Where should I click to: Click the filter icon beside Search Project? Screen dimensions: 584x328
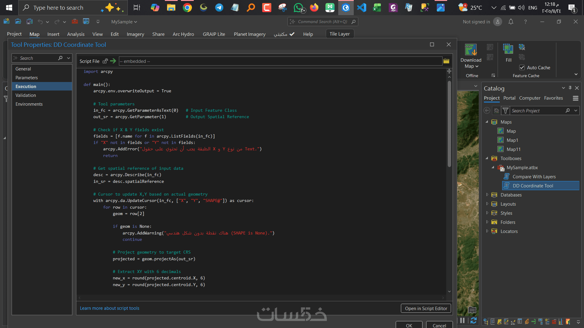coord(506,111)
